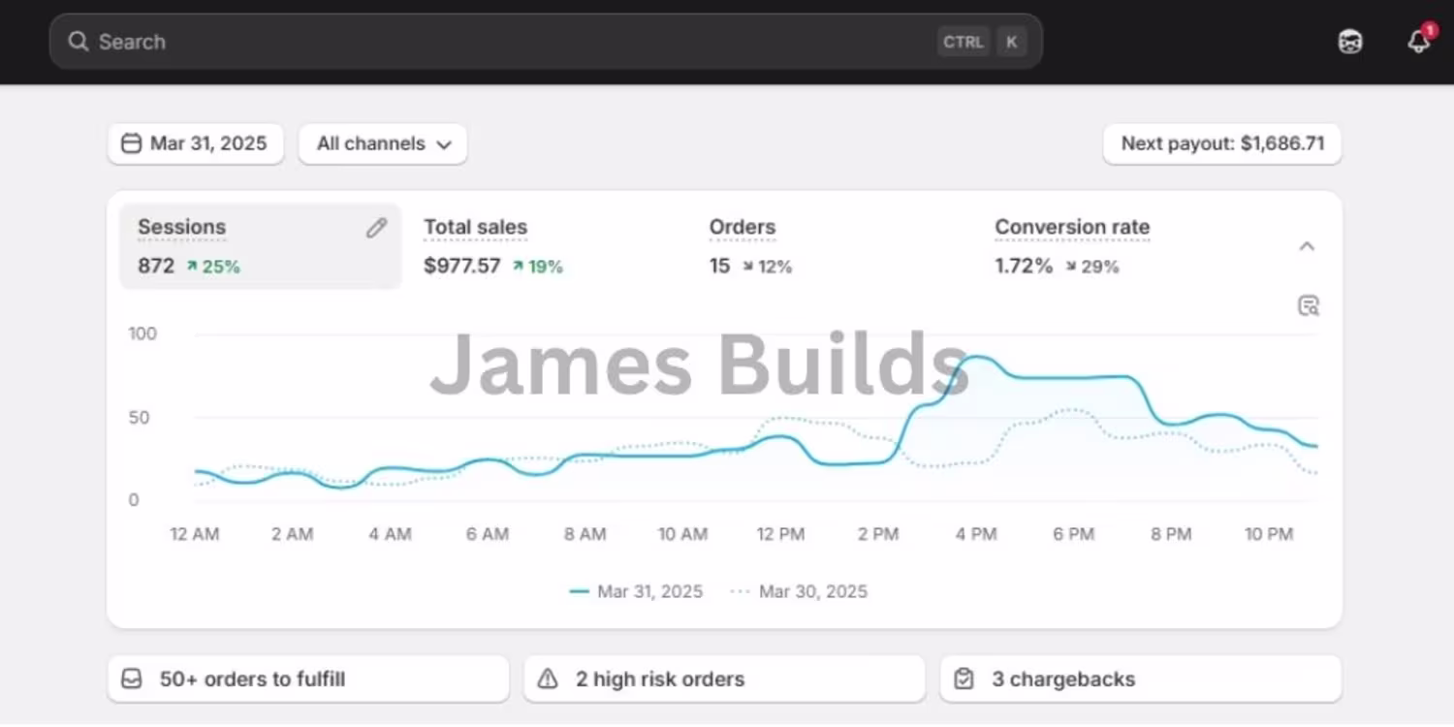Open the report view icon above chart
The image size is (1454, 727).
(1309, 306)
